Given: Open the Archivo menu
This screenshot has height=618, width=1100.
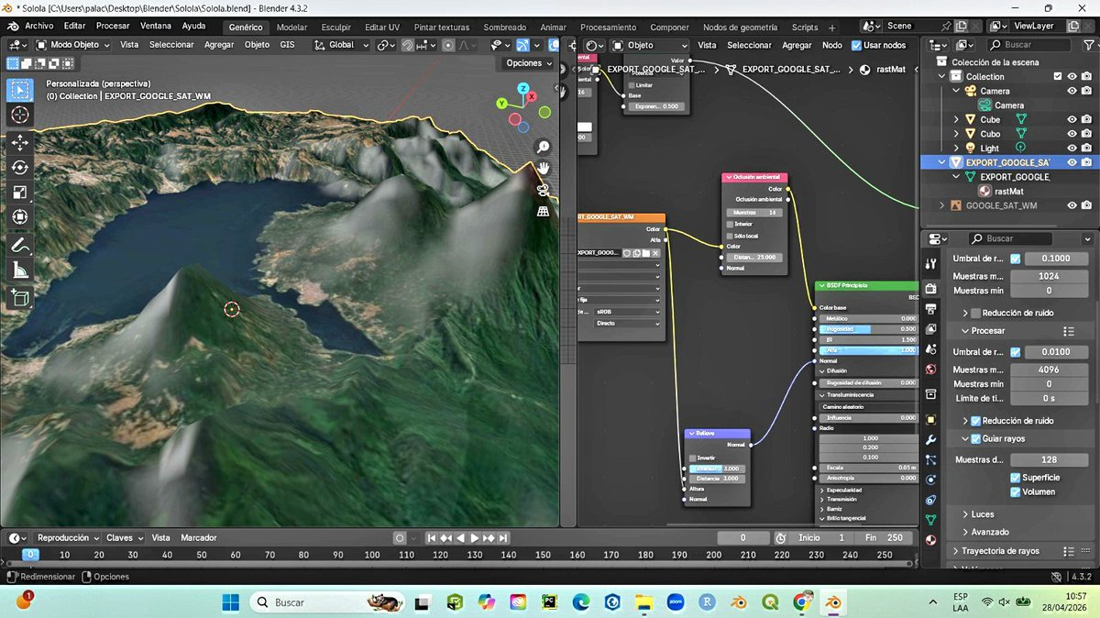Looking at the screenshot, I should coord(38,26).
